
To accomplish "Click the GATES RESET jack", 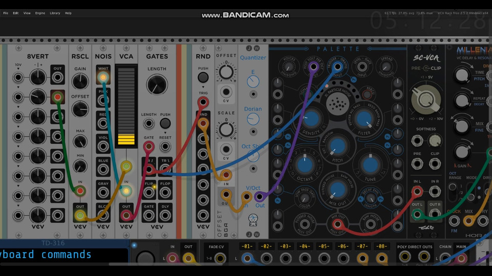I will coord(165,146).
